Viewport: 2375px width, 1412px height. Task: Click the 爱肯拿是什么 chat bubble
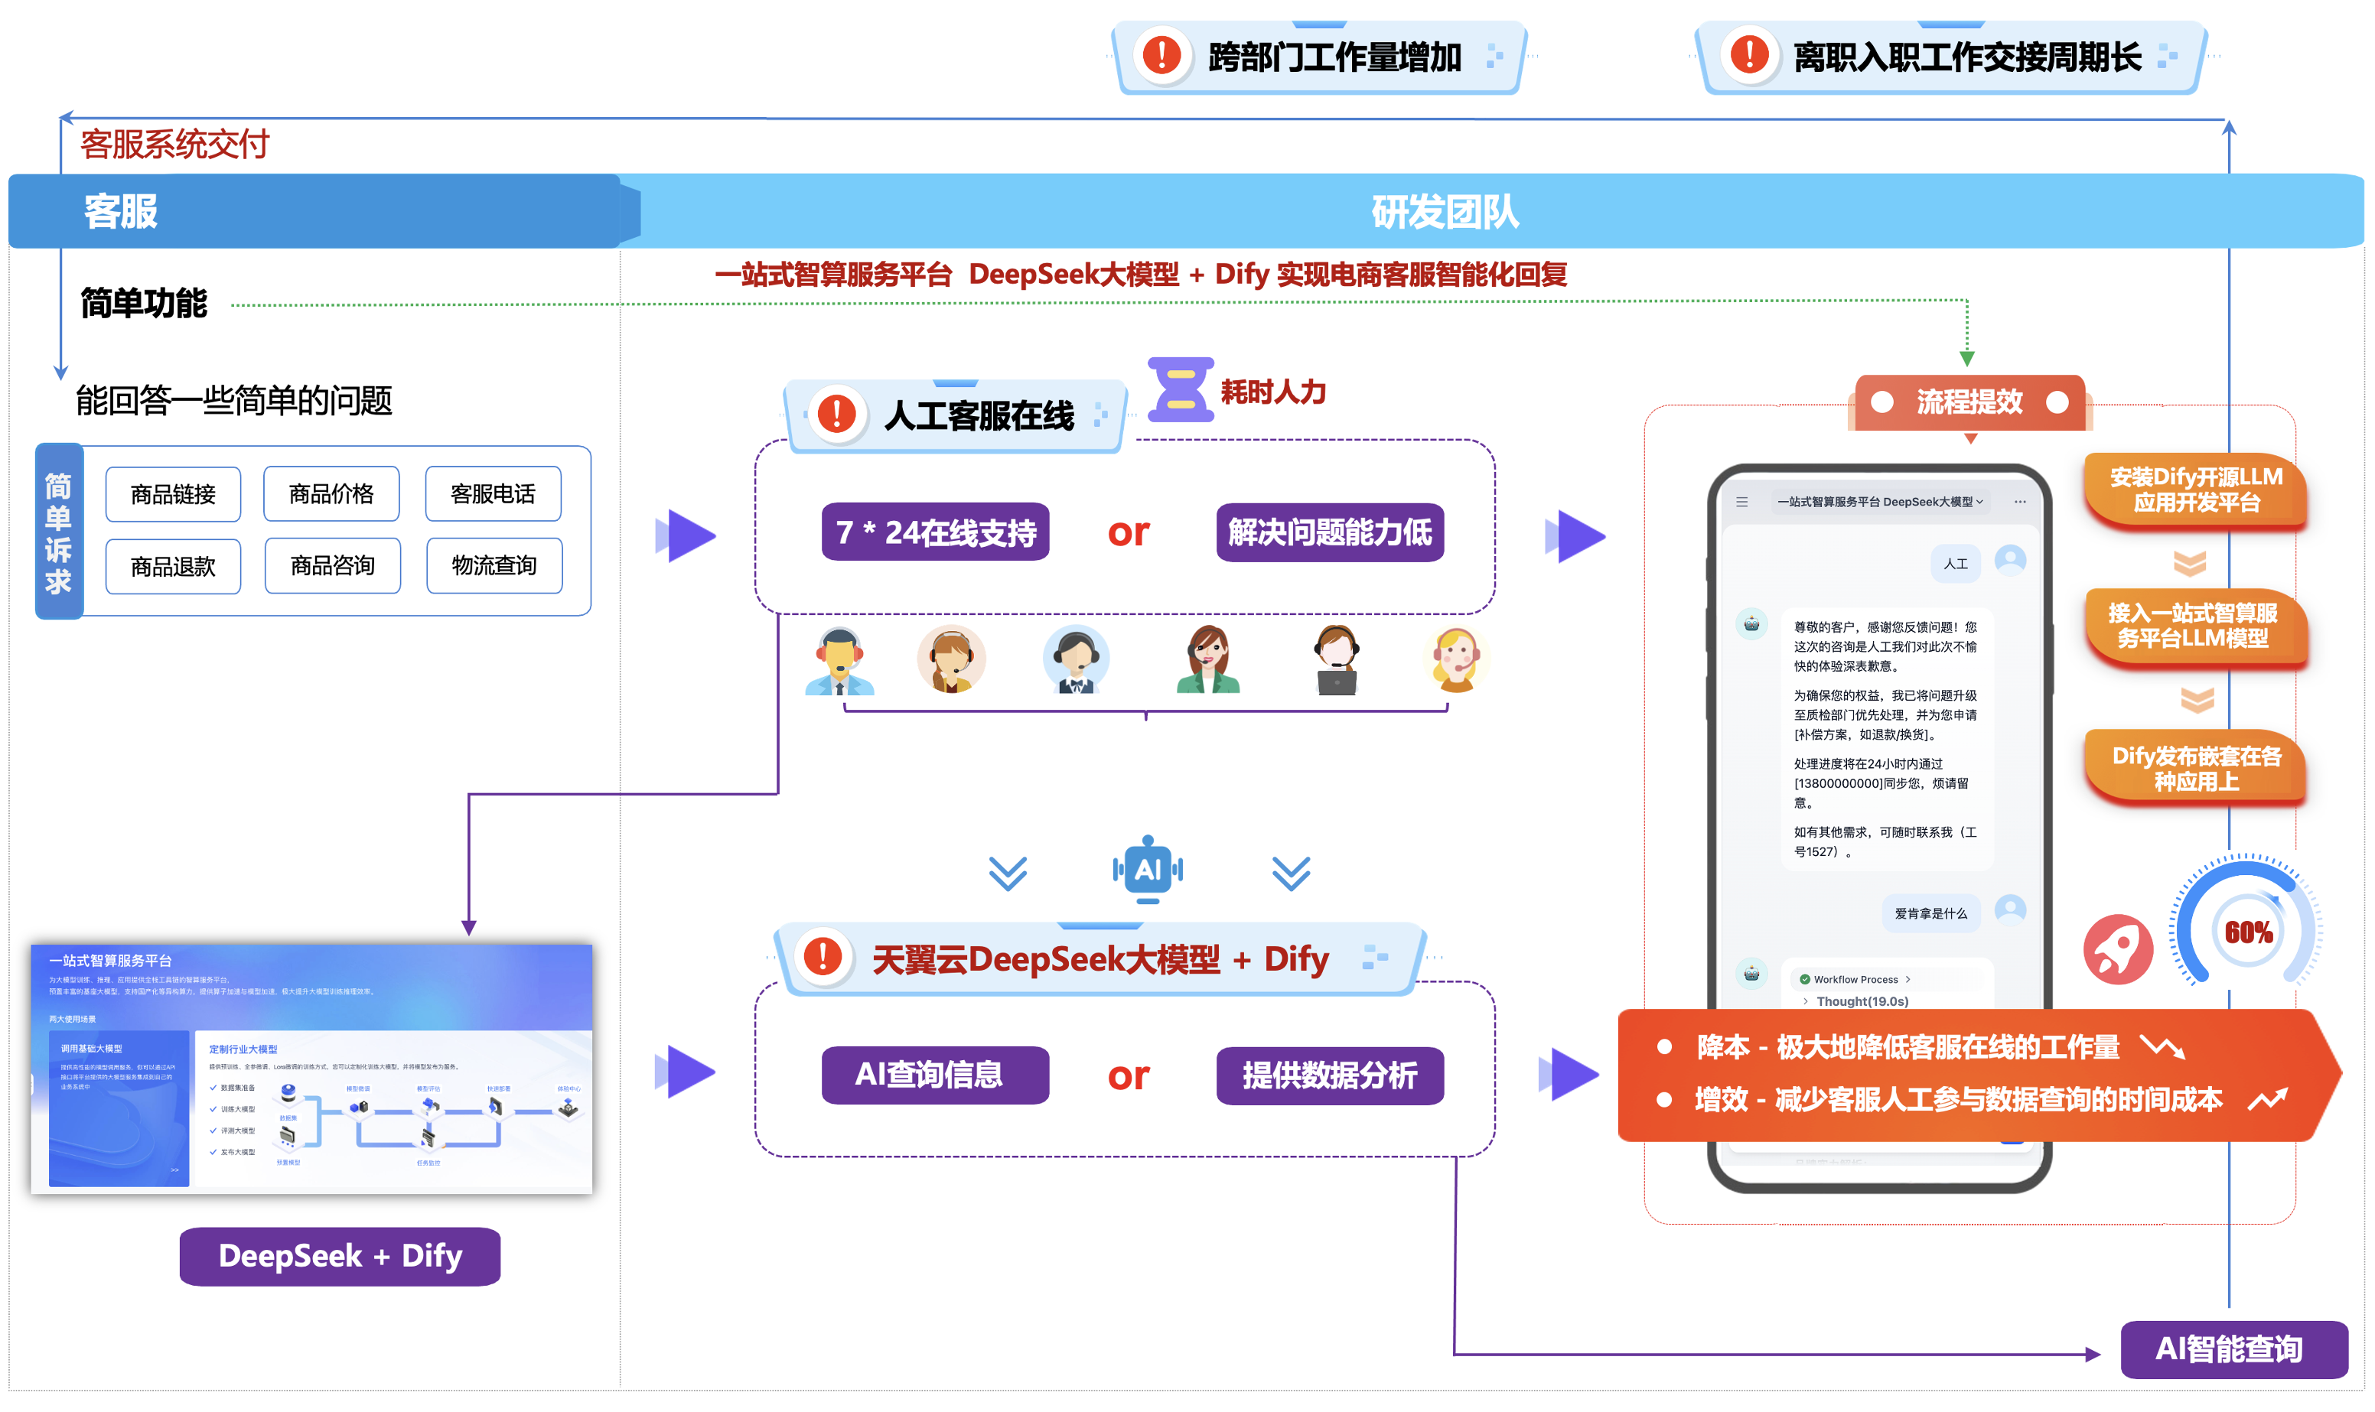[x=1930, y=913]
